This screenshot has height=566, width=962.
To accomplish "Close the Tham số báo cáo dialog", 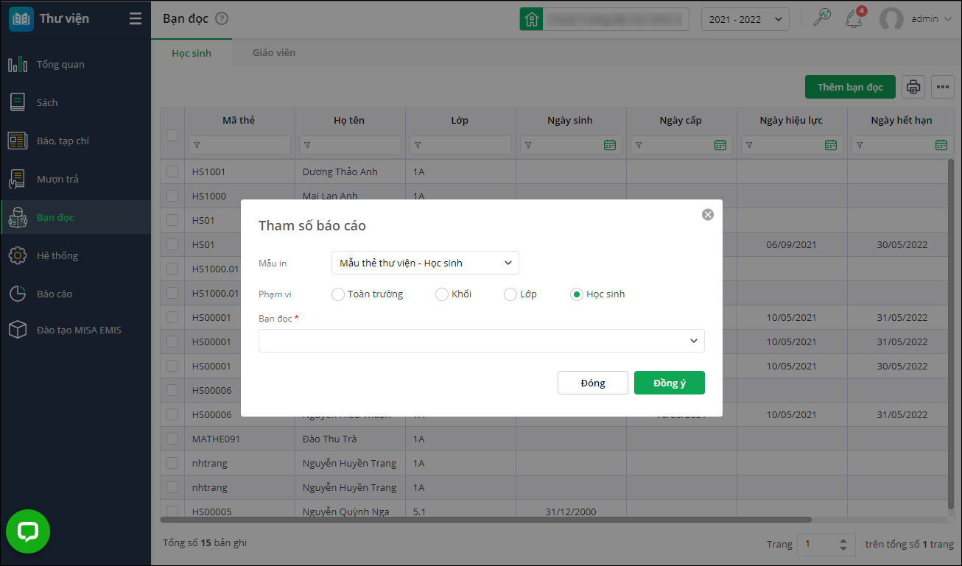I will [708, 215].
